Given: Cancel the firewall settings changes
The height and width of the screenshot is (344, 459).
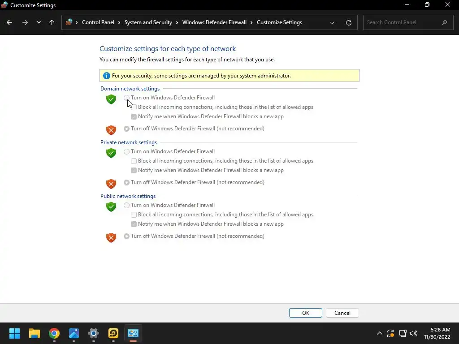Looking at the screenshot, I should pyautogui.click(x=342, y=313).
